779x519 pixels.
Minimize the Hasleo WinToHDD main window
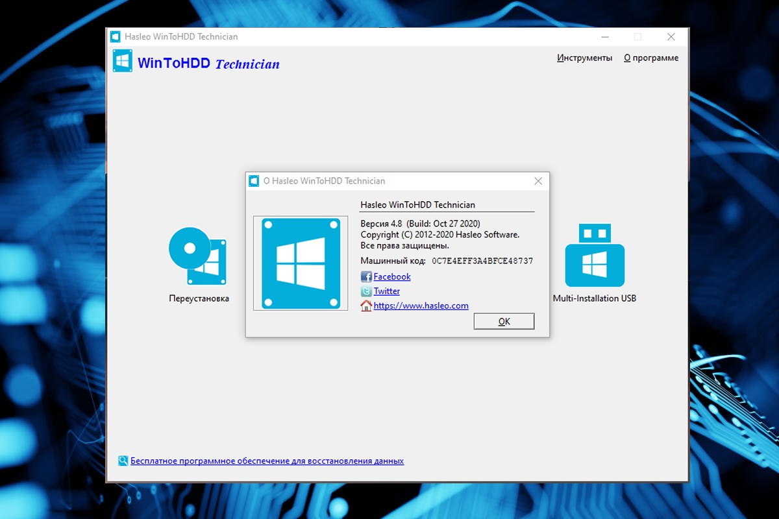click(605, 37)
